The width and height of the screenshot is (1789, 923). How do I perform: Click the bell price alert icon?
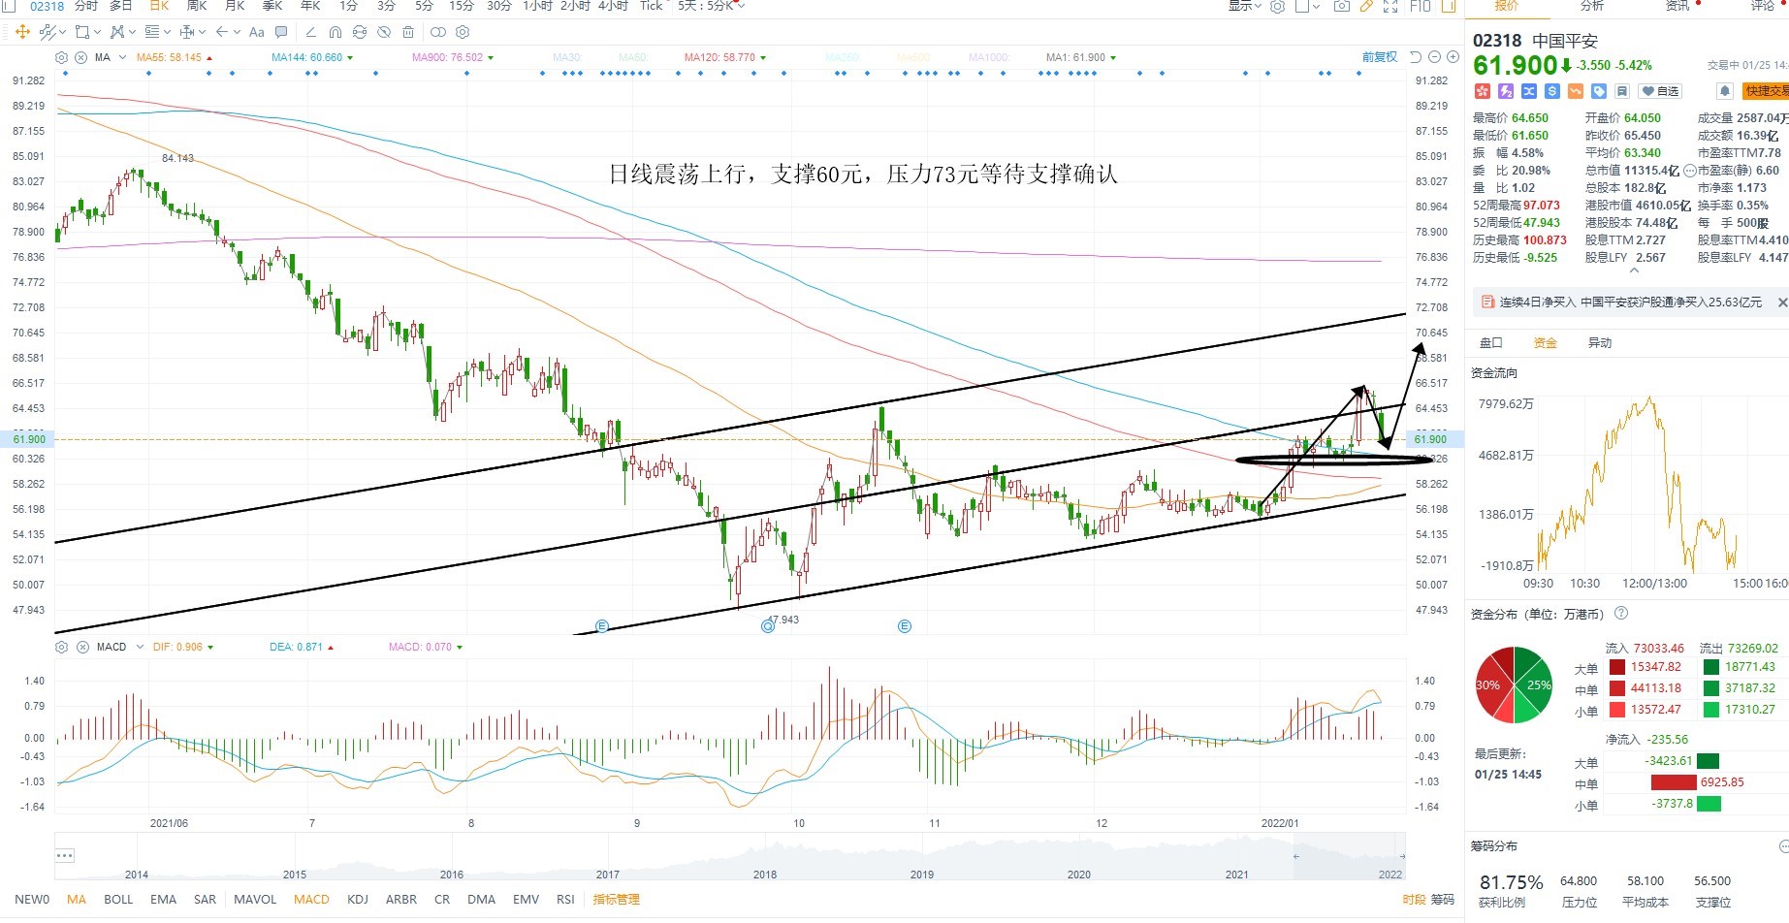1725,91
